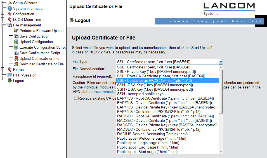The image size is (267, 158).
Task: Click the Download Certificate or File icon
Action: click(x=16, y=64)
